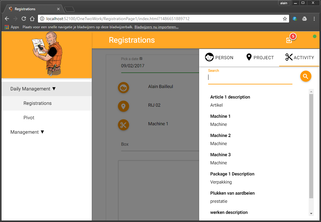321x222 pixels.
Task: Click the scrollbar up arrow
Action: coord(311,92)
